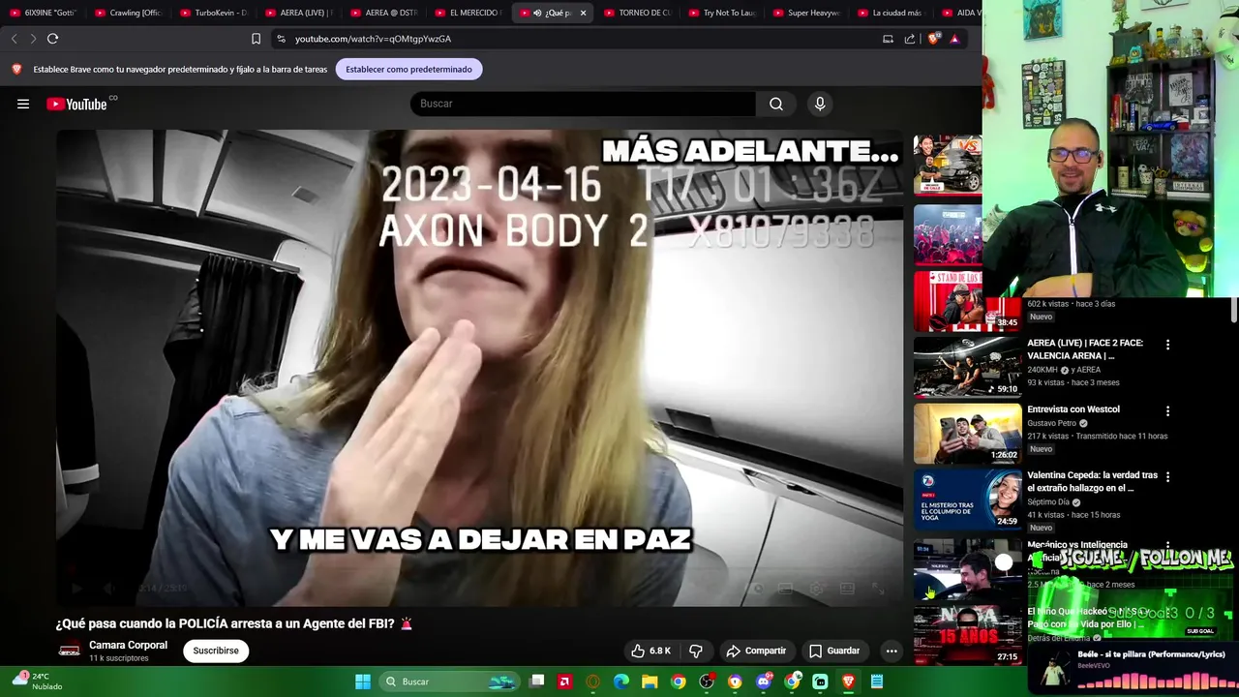Focus the YouTube Buscar search field

pyautogui.click(x=583, y=104)
